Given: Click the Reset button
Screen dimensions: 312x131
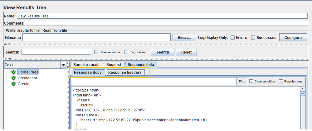Looking at the screenshot, I should pyautogui.click(x=187, y=52).
